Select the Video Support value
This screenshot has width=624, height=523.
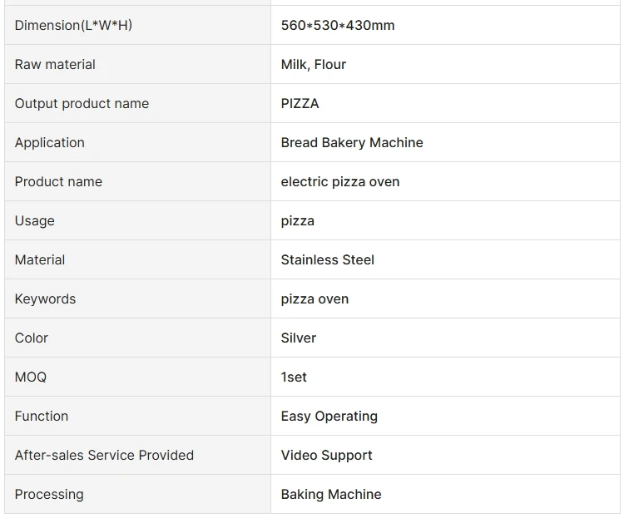click(x=326, y=456)
